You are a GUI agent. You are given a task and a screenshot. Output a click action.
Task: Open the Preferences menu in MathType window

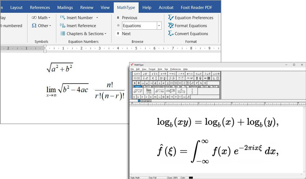click(x=175, y=69)
